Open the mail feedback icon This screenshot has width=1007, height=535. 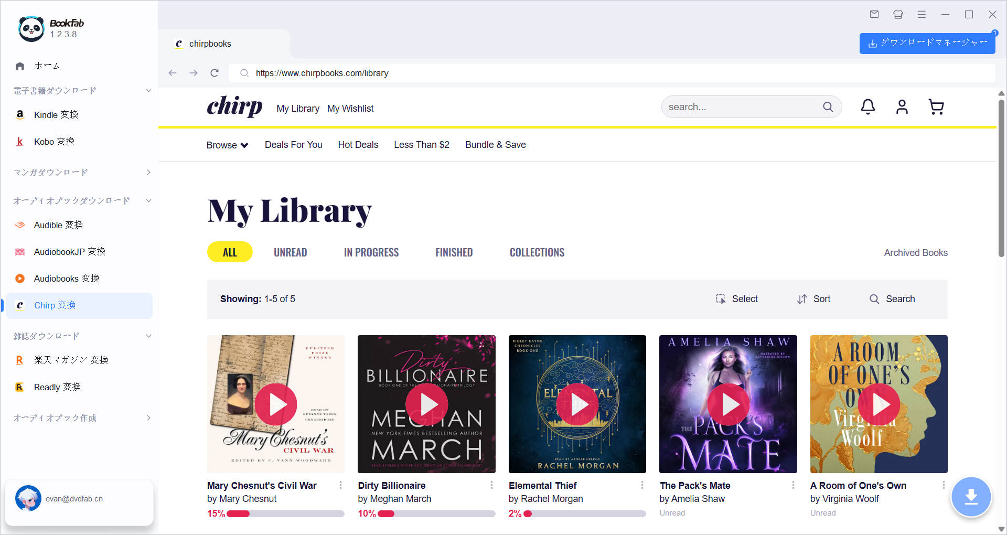click(874, 15)
